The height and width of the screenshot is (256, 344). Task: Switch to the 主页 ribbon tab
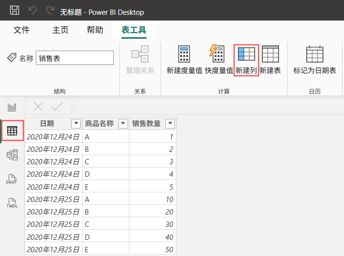[60, 30]
